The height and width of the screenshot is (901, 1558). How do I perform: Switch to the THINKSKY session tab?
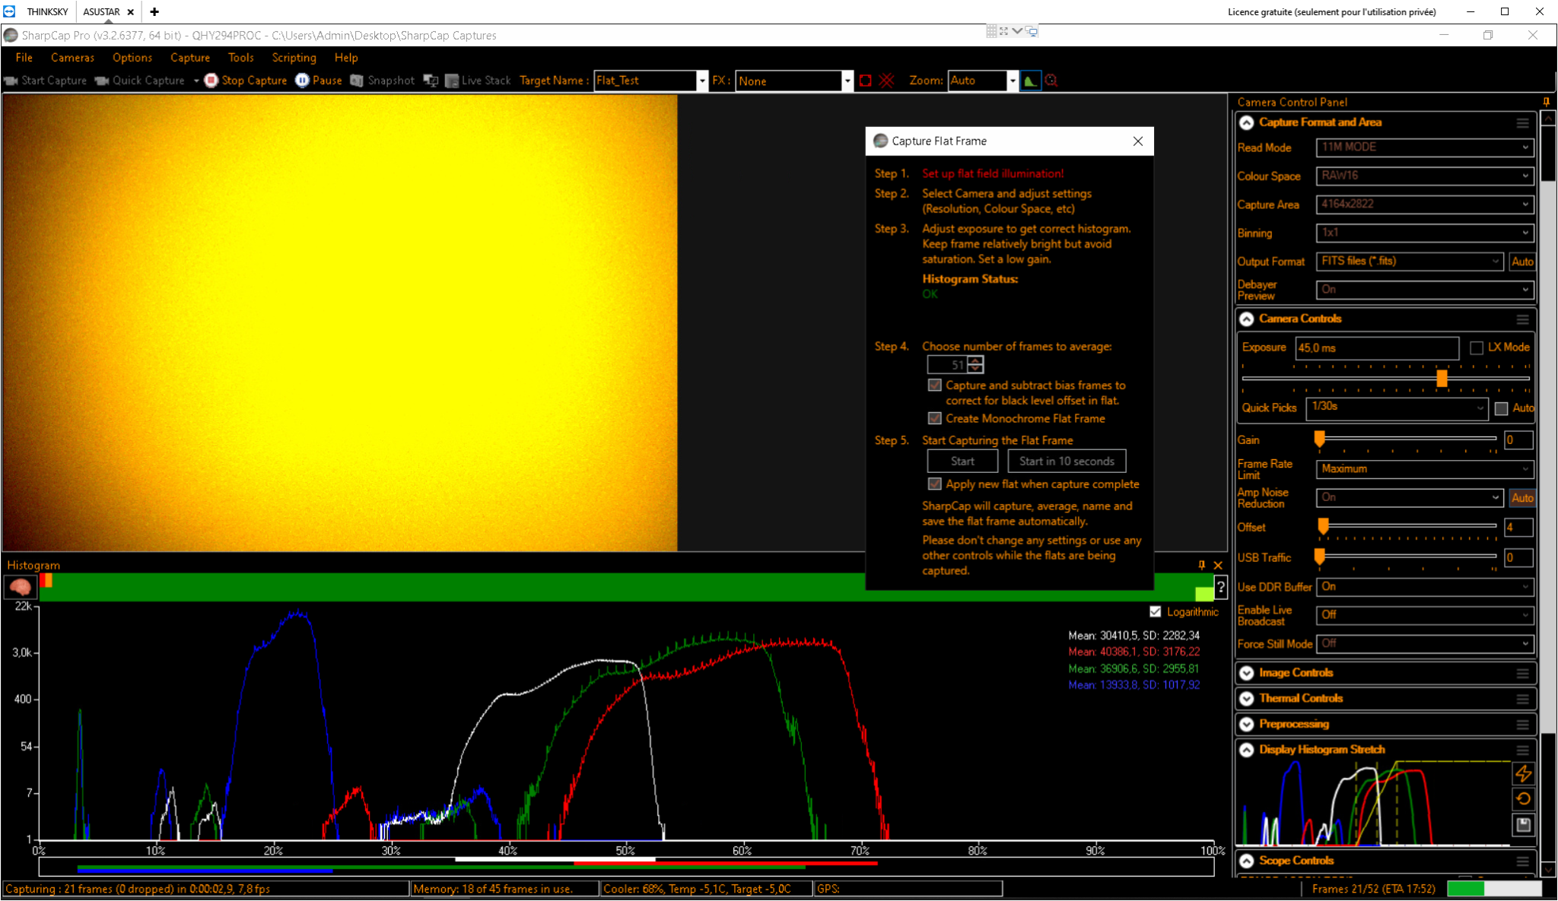click(x=47, y=11)
